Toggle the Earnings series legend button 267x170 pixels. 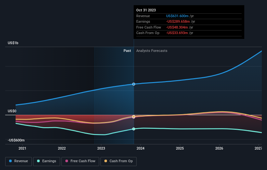pos(47,161)
